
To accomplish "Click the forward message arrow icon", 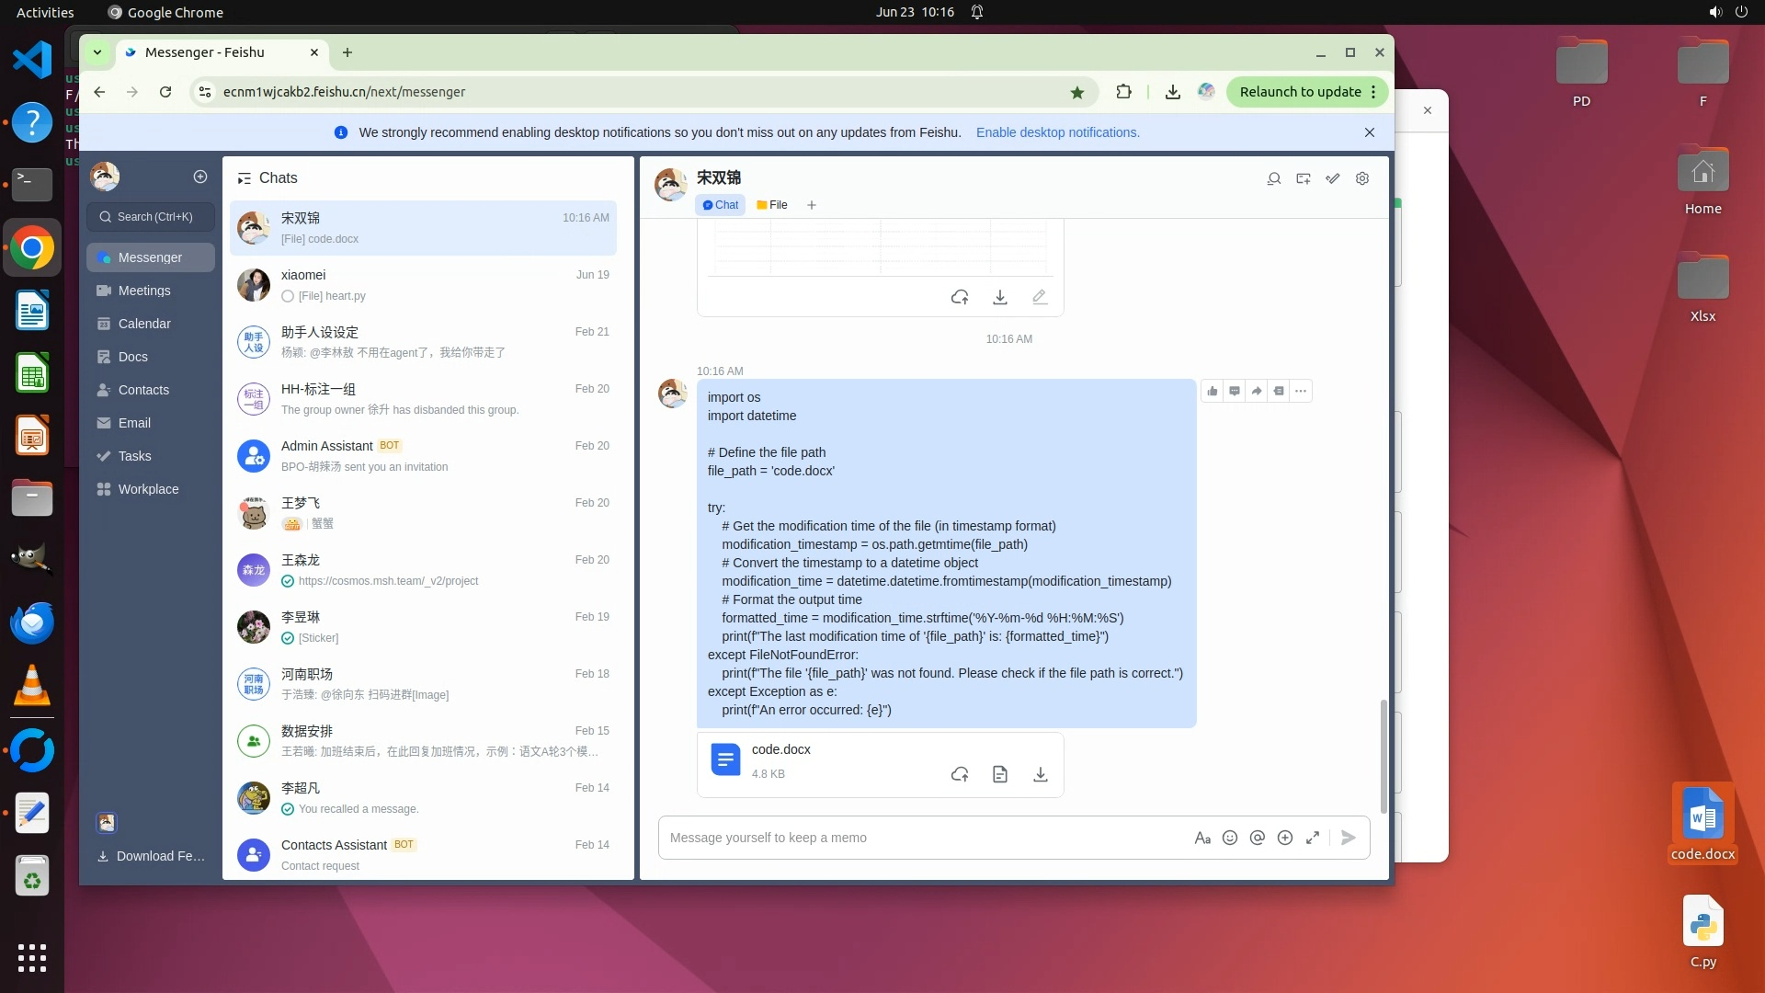I will point(1257,392).
